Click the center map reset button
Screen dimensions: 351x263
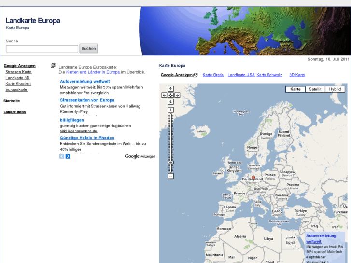(171, 95)
